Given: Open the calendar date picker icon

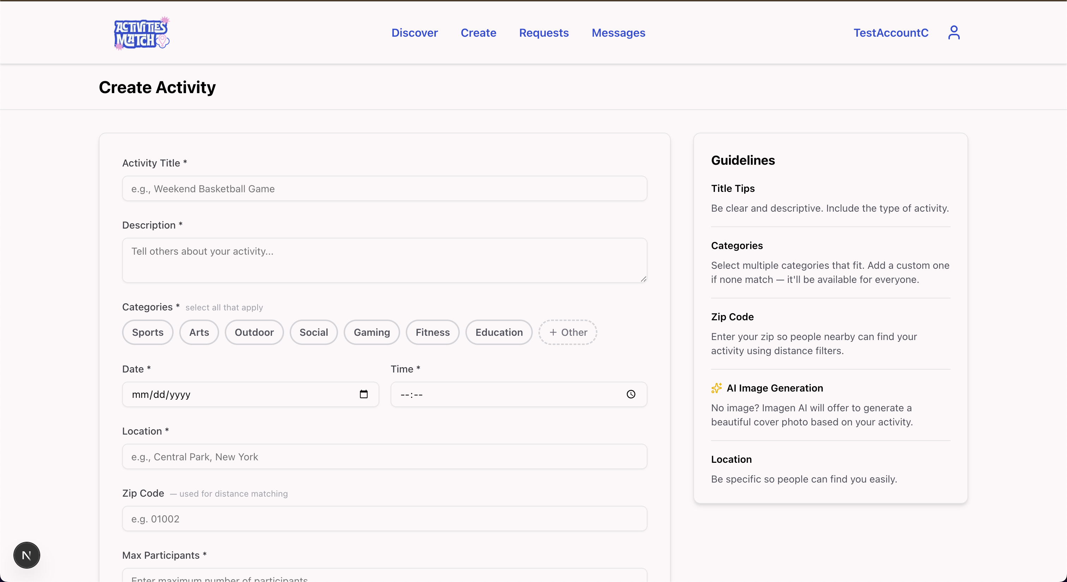Looking at the screenshot, I should click(363, 394).
